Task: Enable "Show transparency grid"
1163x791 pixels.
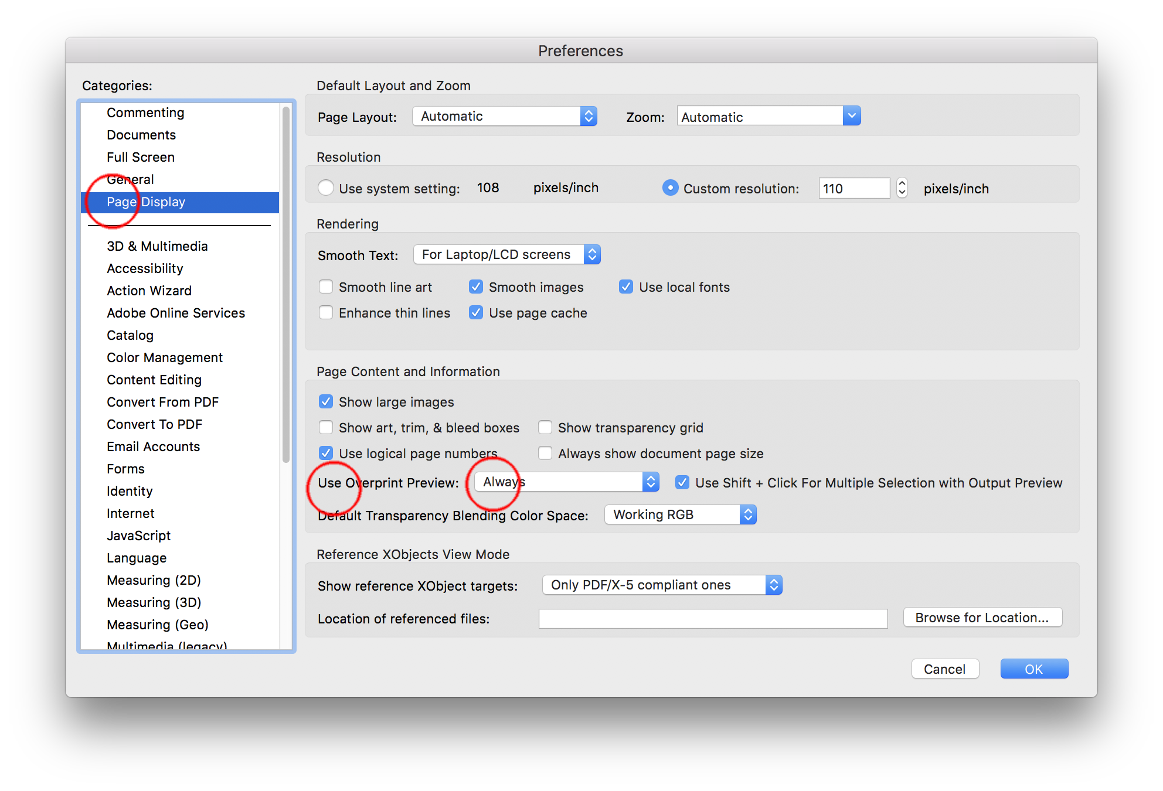Action: point(545,427)
